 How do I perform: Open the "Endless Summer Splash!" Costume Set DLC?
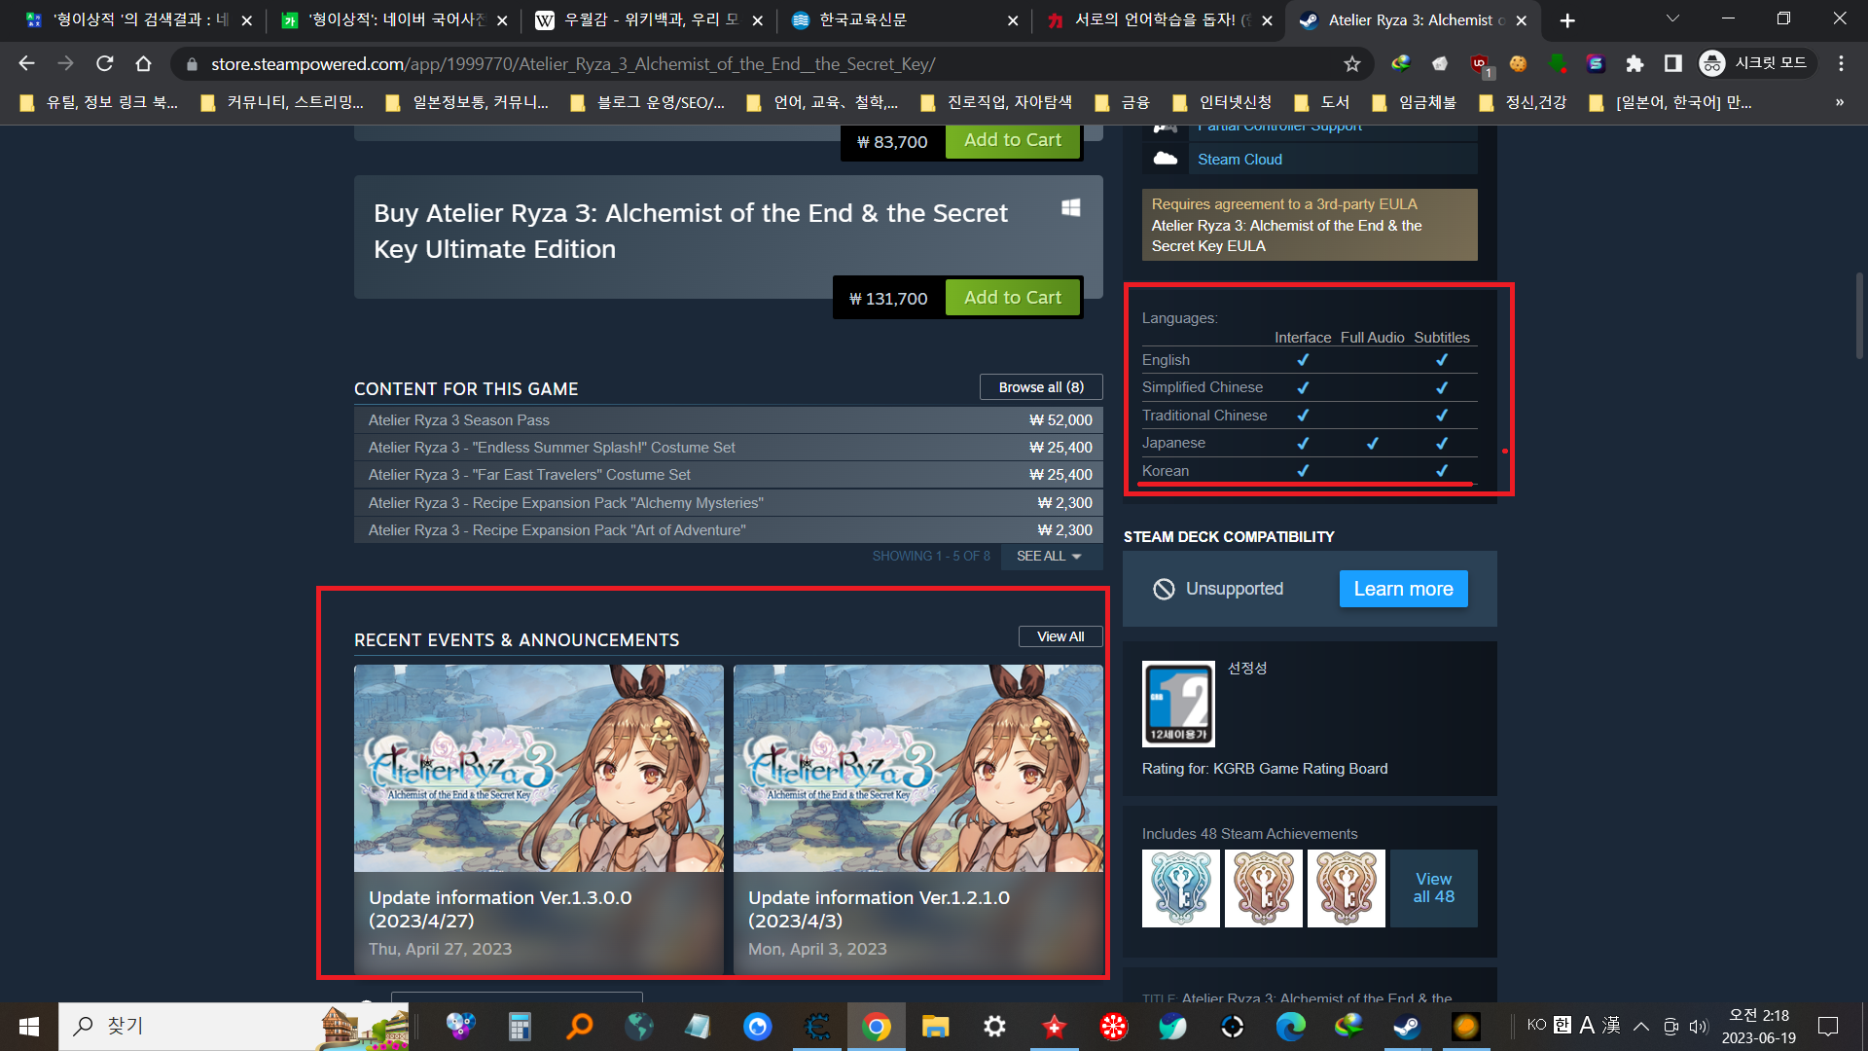(729, 448)
